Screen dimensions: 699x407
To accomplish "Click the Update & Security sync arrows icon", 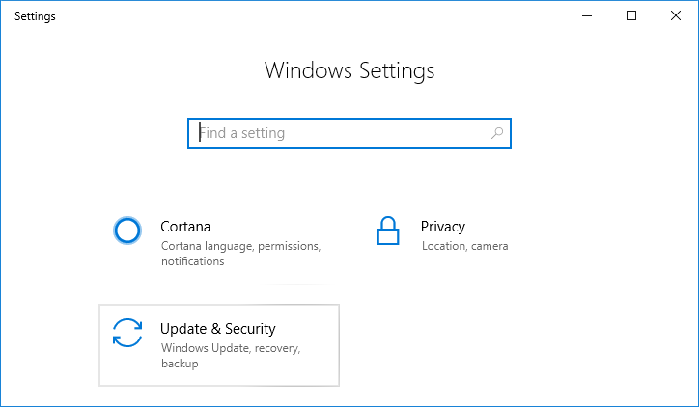I will [127, 333].
